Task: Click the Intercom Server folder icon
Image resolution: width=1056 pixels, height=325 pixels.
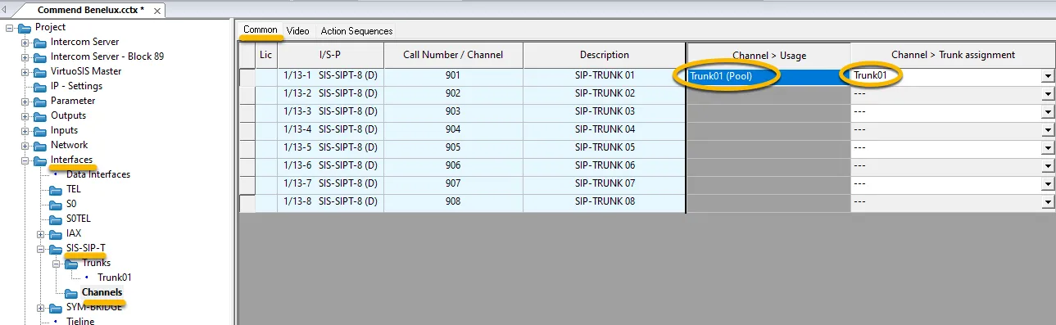Action: (40, 43)
